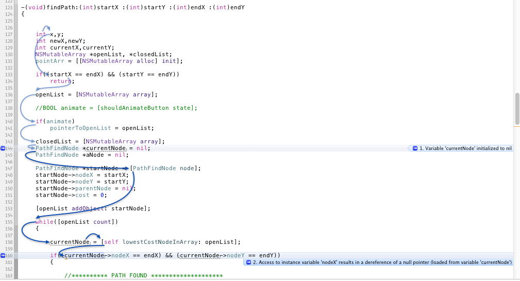Click "*currentNode" declaration on line 144
Screen dimensions: 520x281
click(104, 148)
